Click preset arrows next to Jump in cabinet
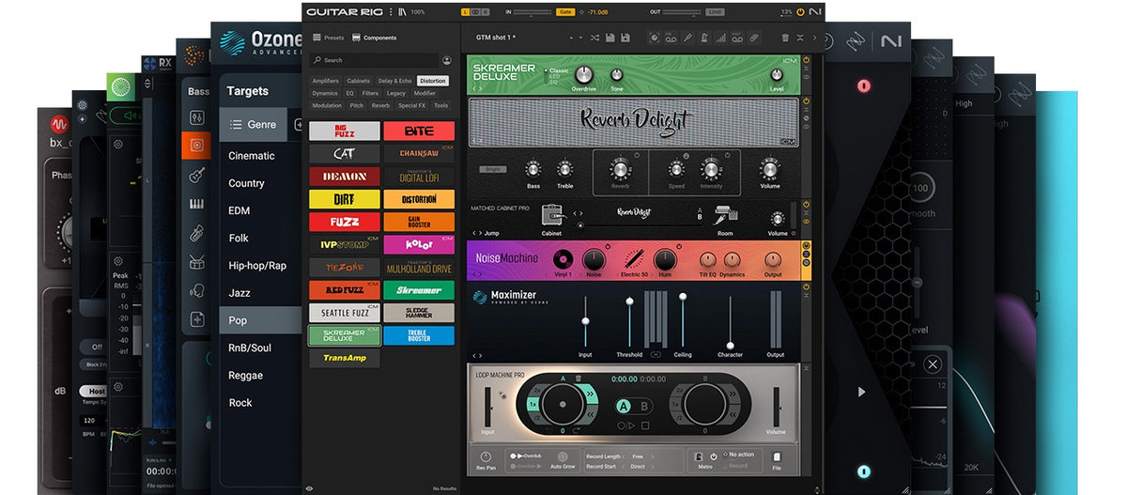This screenshot has height=495, width=1127. 479,233
